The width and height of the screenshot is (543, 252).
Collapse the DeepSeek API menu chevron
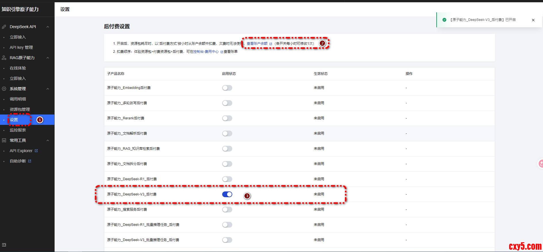tap(48, 27)
